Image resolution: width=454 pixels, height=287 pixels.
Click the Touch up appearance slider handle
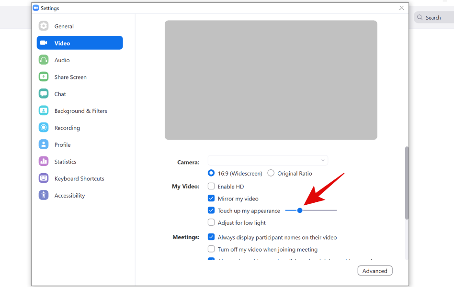300,210
